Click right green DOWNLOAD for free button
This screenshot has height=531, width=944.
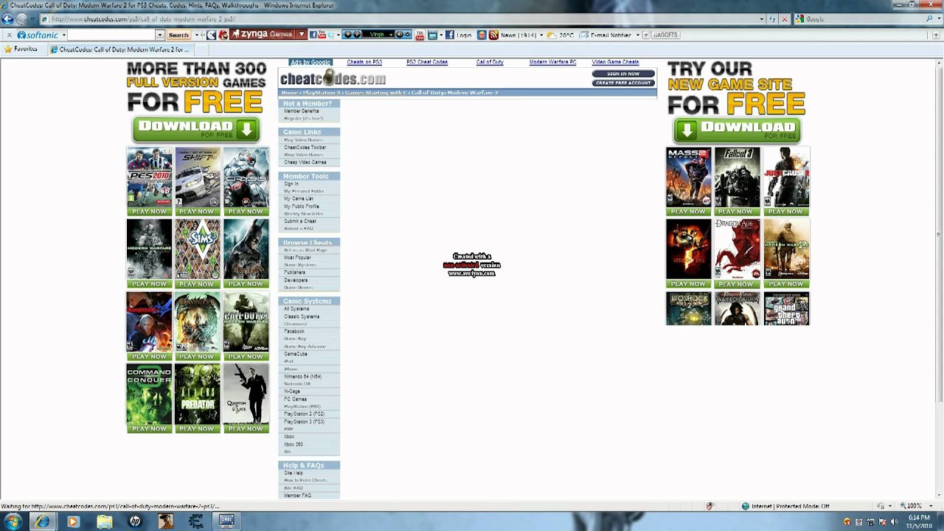[x=737, y=131]
